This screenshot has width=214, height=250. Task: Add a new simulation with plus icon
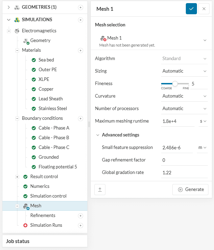[81, 20]
